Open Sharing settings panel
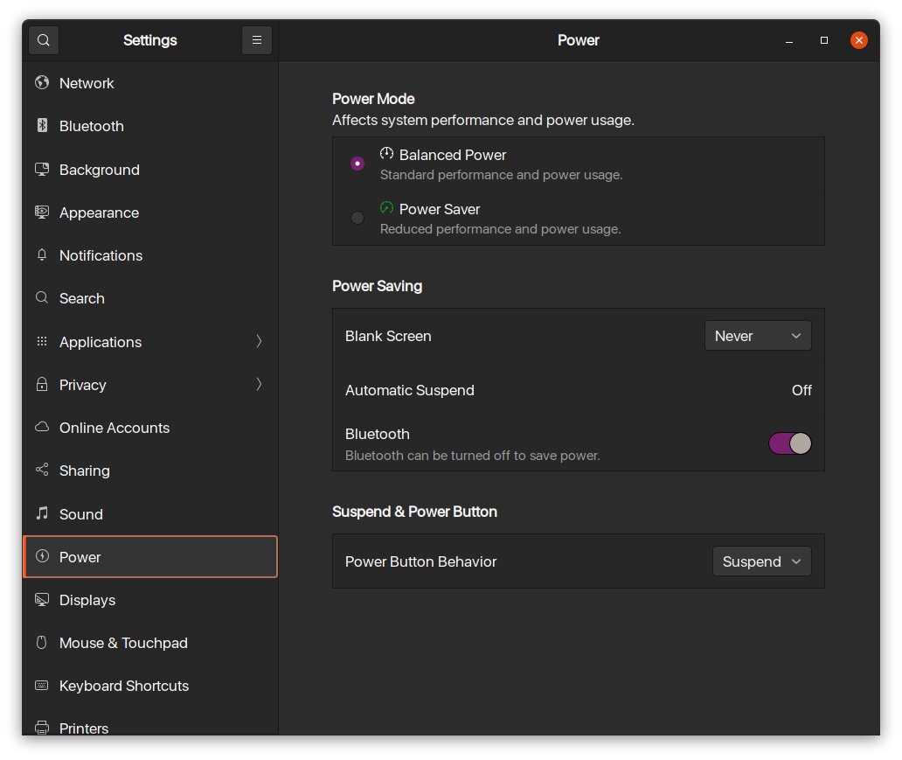Viewport: 902px width, 760px height. pos(150,470)
